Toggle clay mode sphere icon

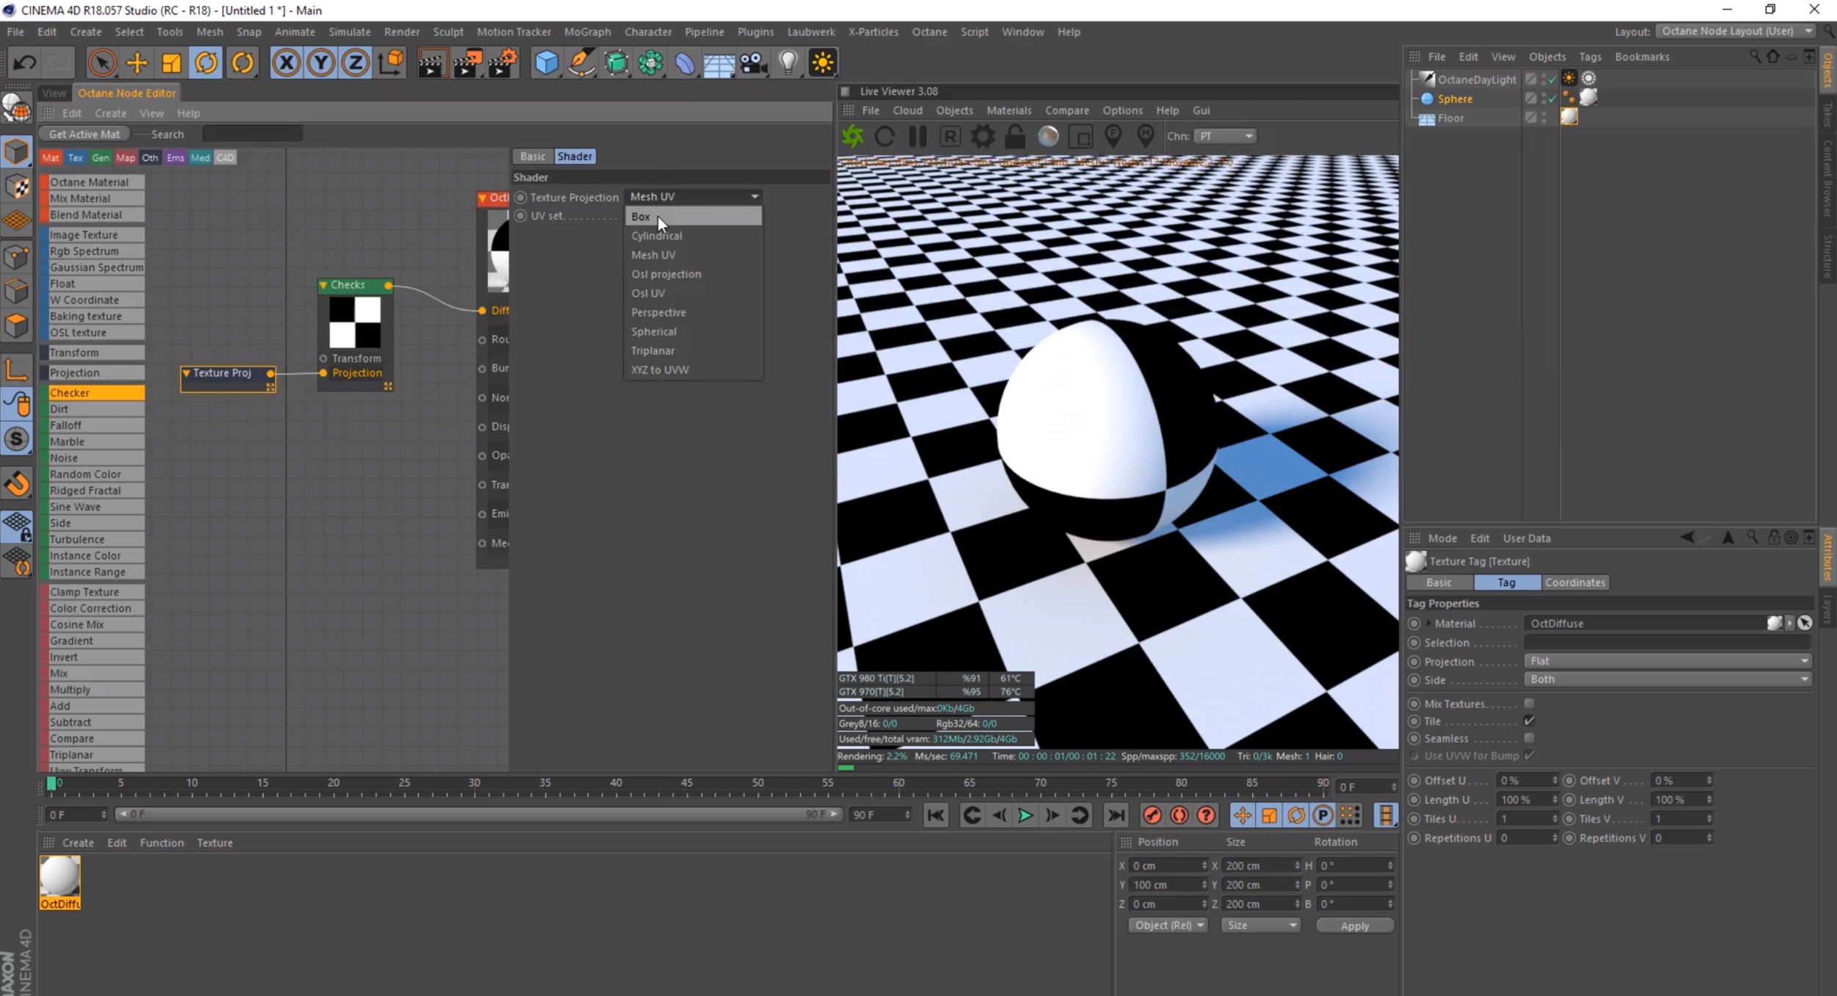pos(1048,137)
